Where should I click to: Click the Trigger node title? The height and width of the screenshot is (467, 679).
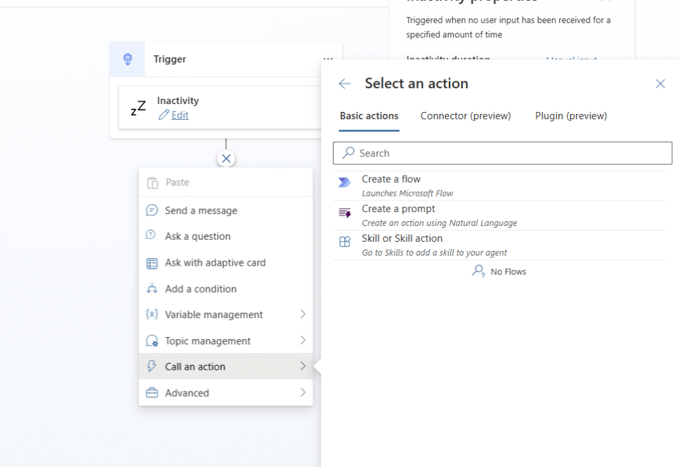pyautogui.click(x=170, y=59)
